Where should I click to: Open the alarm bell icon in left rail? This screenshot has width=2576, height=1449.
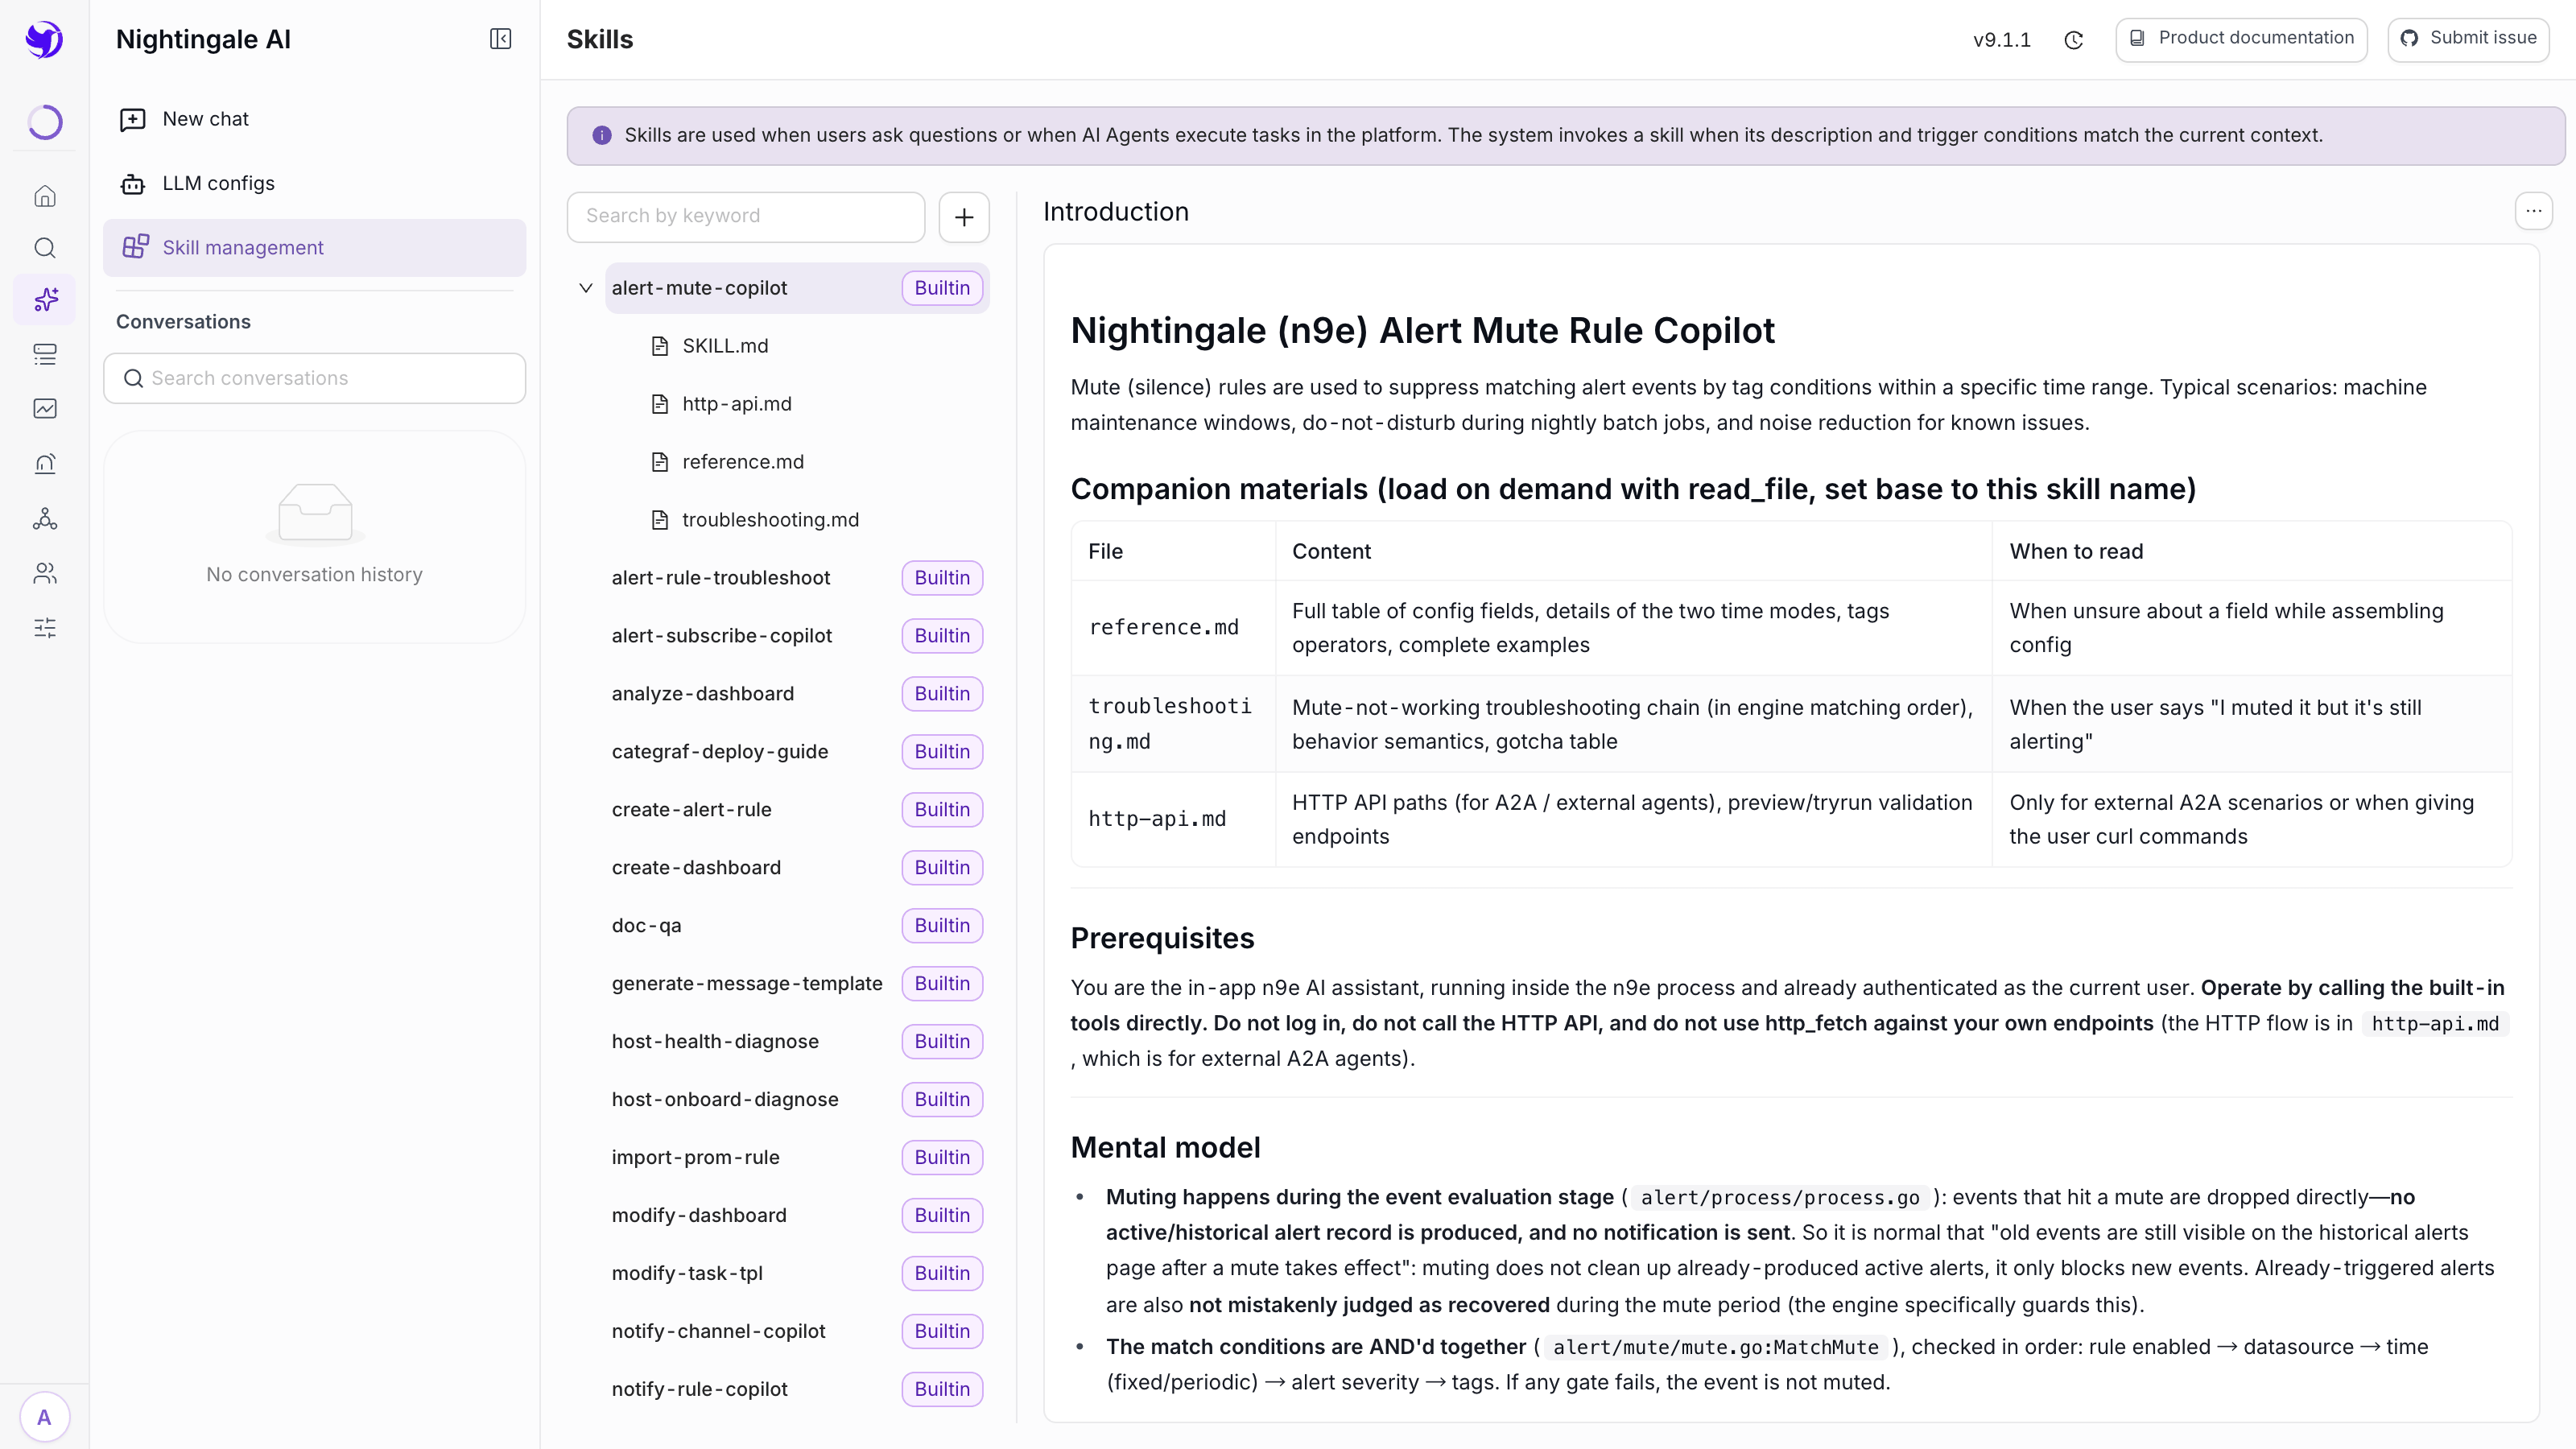point(45,463)
